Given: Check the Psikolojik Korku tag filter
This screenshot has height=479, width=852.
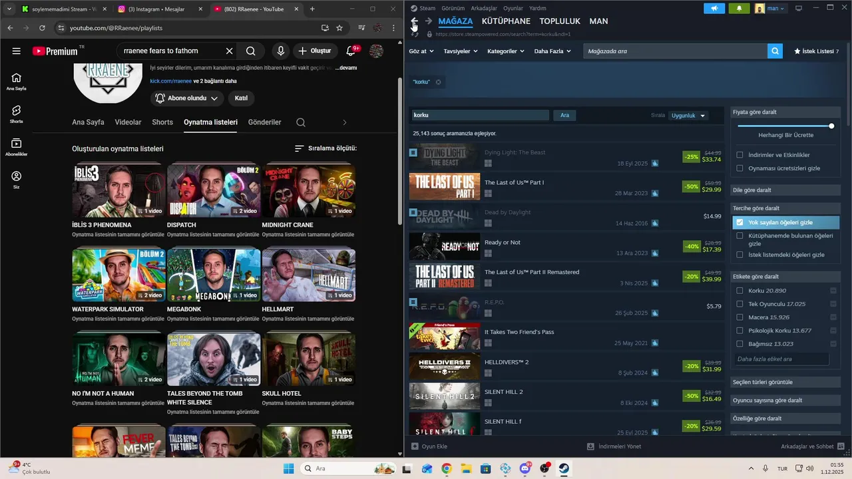Looking at the screenshot, I should point(740,331).
